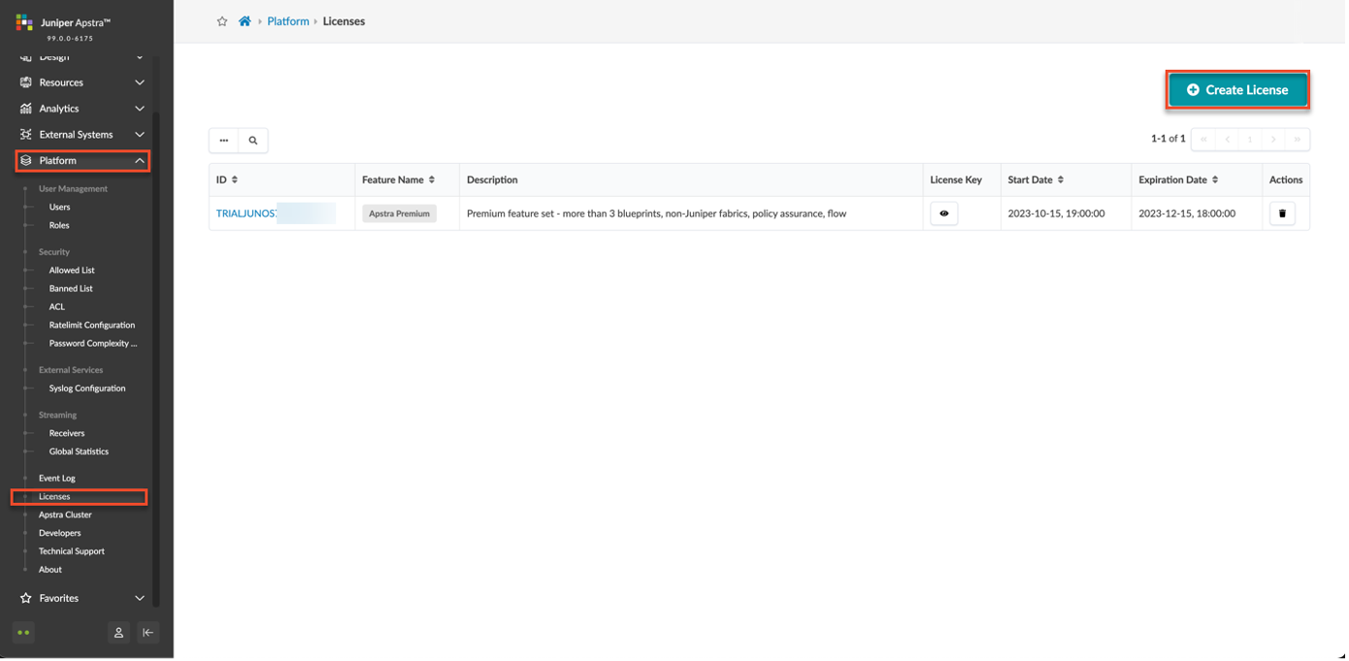Collapse the sidebar with the arrow icon
This screenshot has width=1349, height=661.
[x=148, y=633]
